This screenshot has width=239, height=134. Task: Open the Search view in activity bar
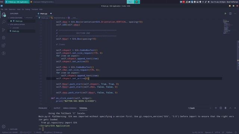click(4, 22)
